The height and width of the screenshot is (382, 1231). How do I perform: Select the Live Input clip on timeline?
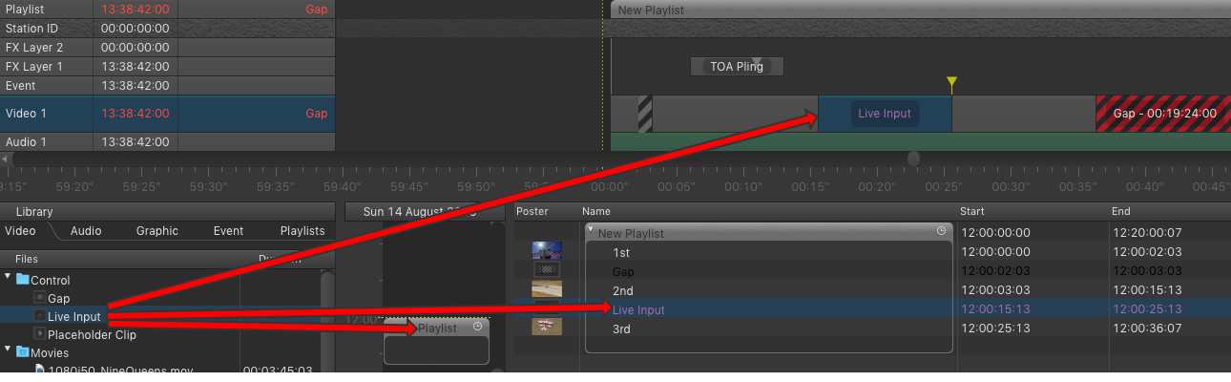pos(885,114)
